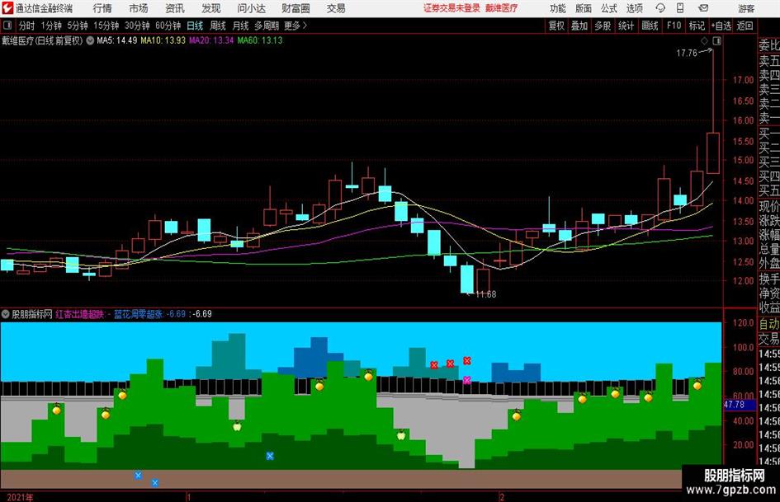This screenshot has height=502, width=780.
Task: Switch to the 5分钟 period tab
Action: pyautogui.click(x=77, y=26)
